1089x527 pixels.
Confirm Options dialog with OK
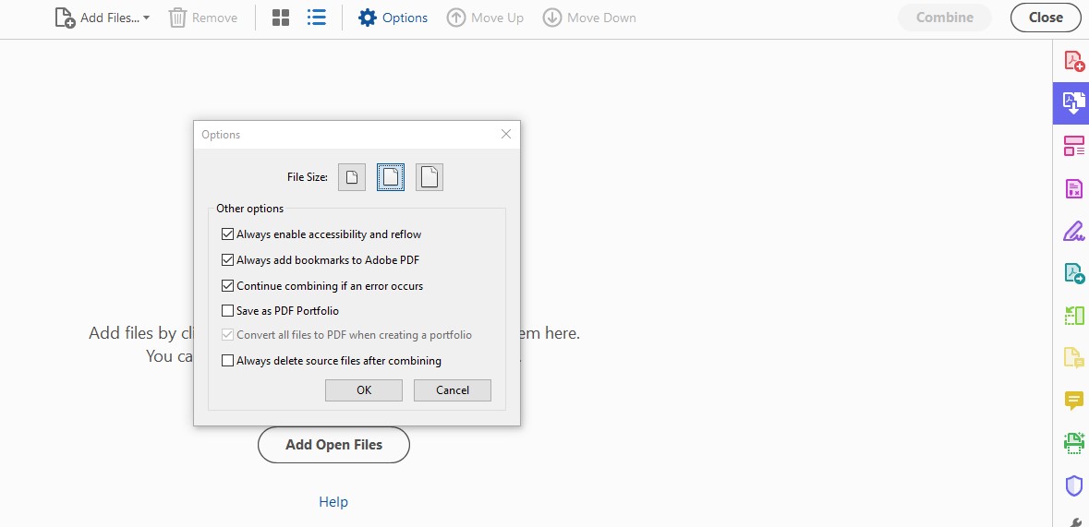364,390
